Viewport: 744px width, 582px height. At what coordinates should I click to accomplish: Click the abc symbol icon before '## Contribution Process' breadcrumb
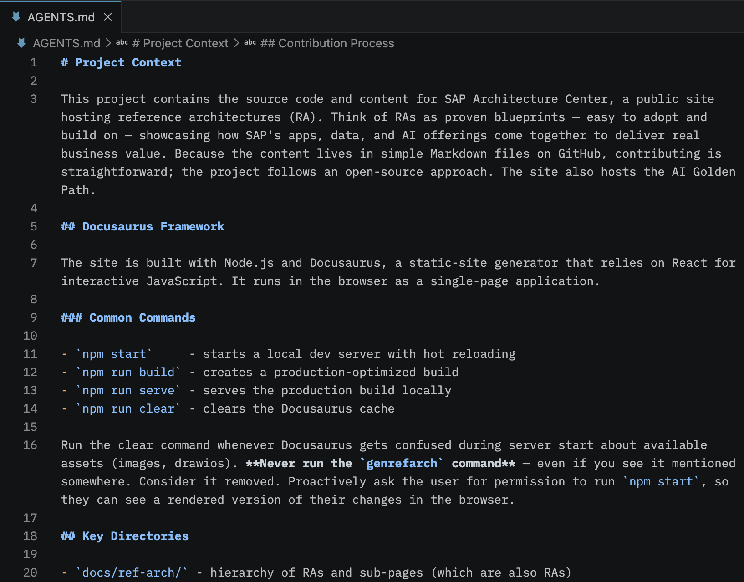pyautogui.click(x=250, y=43)
